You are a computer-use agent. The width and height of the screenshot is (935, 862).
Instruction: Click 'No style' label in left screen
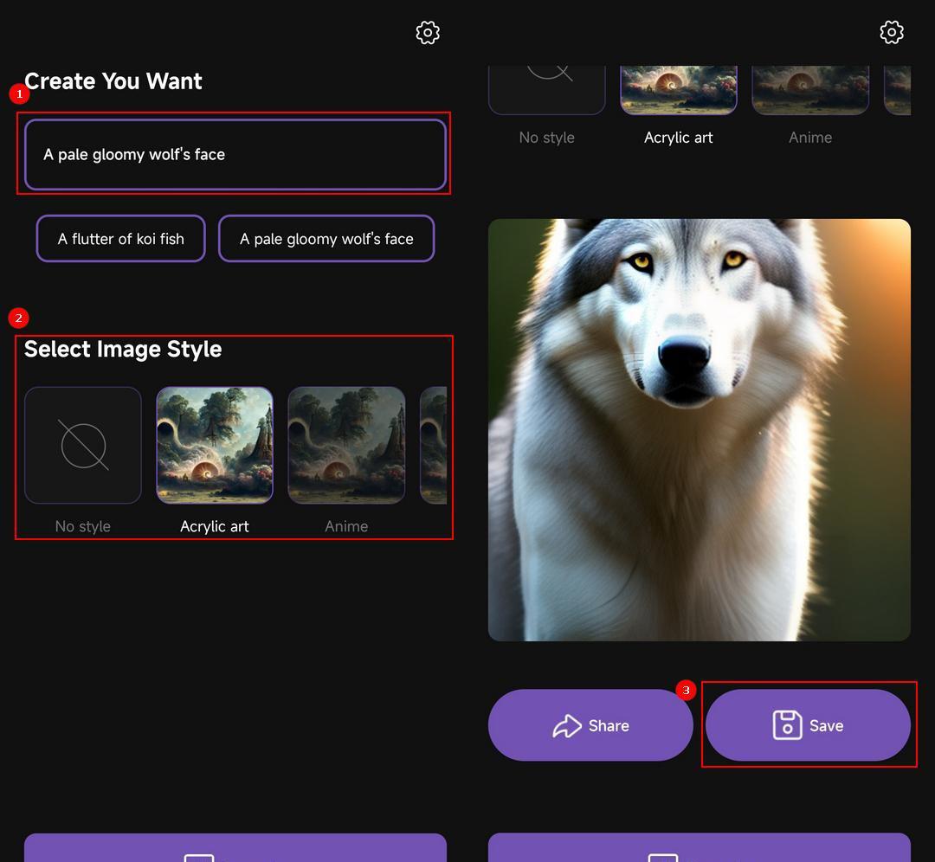pyautogui.click(x=83, y=526)
